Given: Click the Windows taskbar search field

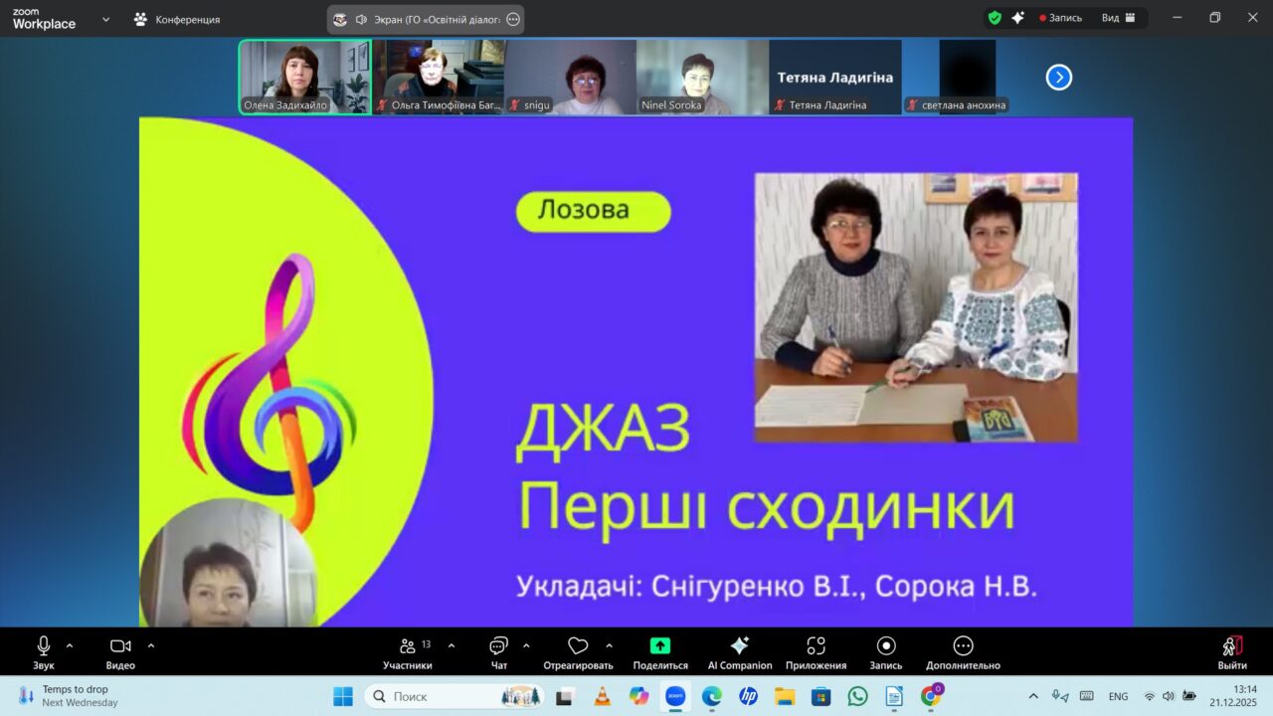Looking at the screenshot, I should [453, 696].
